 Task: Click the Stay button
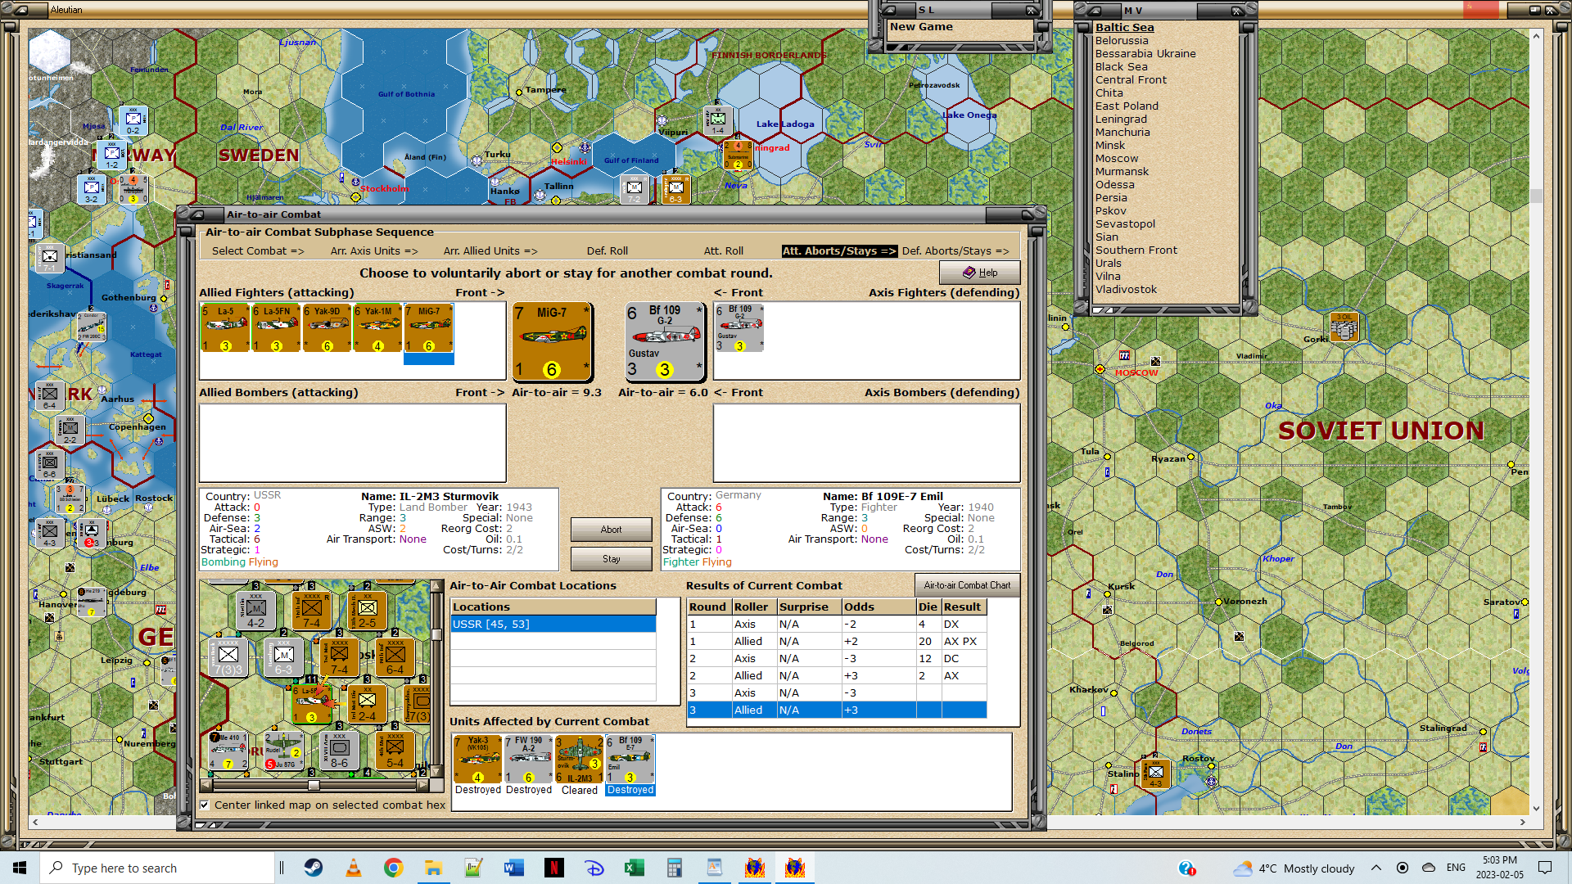point(611,559)
